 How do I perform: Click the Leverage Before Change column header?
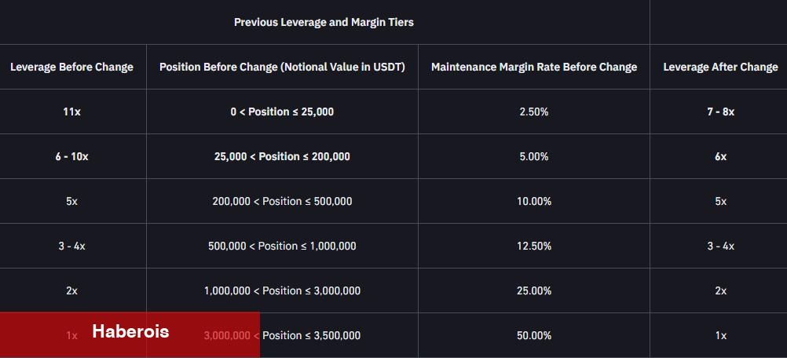71,68
